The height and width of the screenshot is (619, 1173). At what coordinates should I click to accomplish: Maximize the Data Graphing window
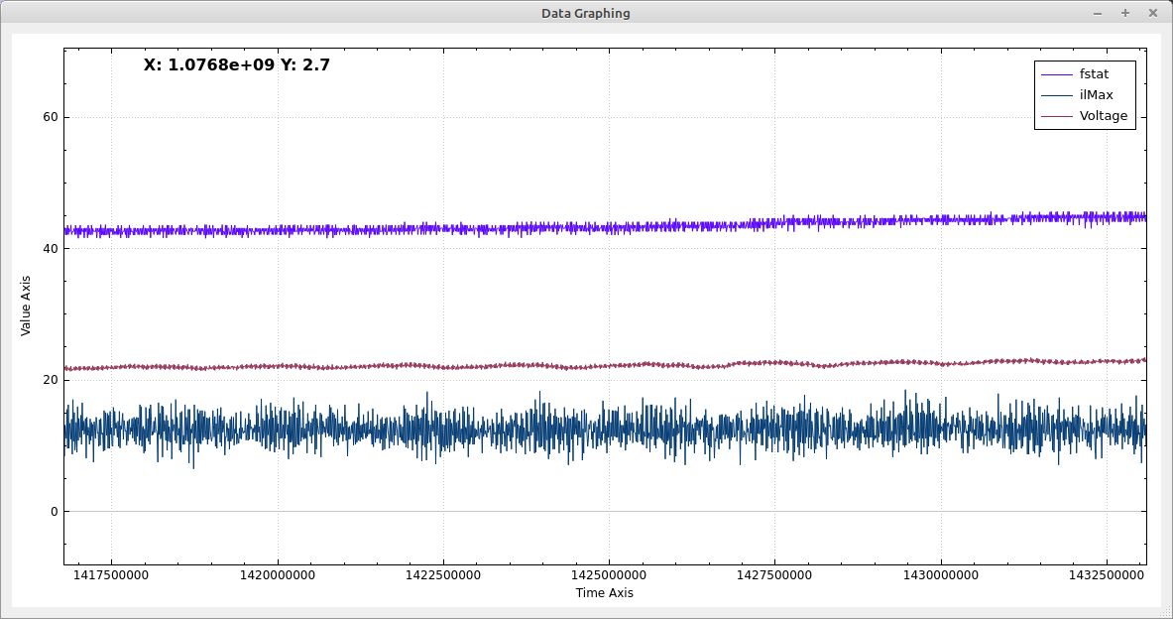1125,14
